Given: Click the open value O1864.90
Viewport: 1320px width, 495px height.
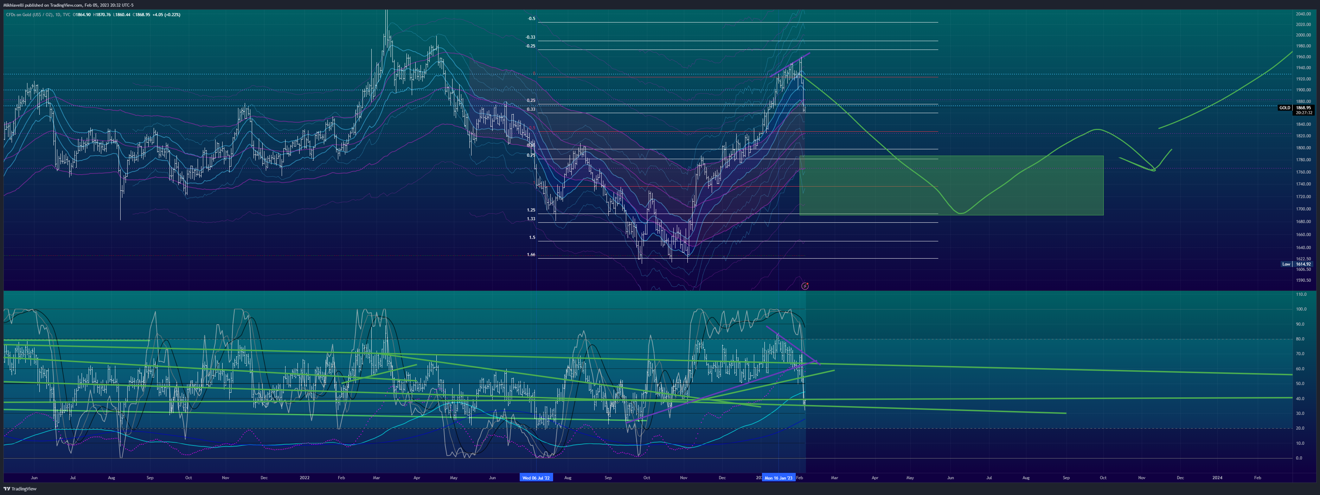Looking at the screenshot, I should pyautogui.click(x=82, y=15).
